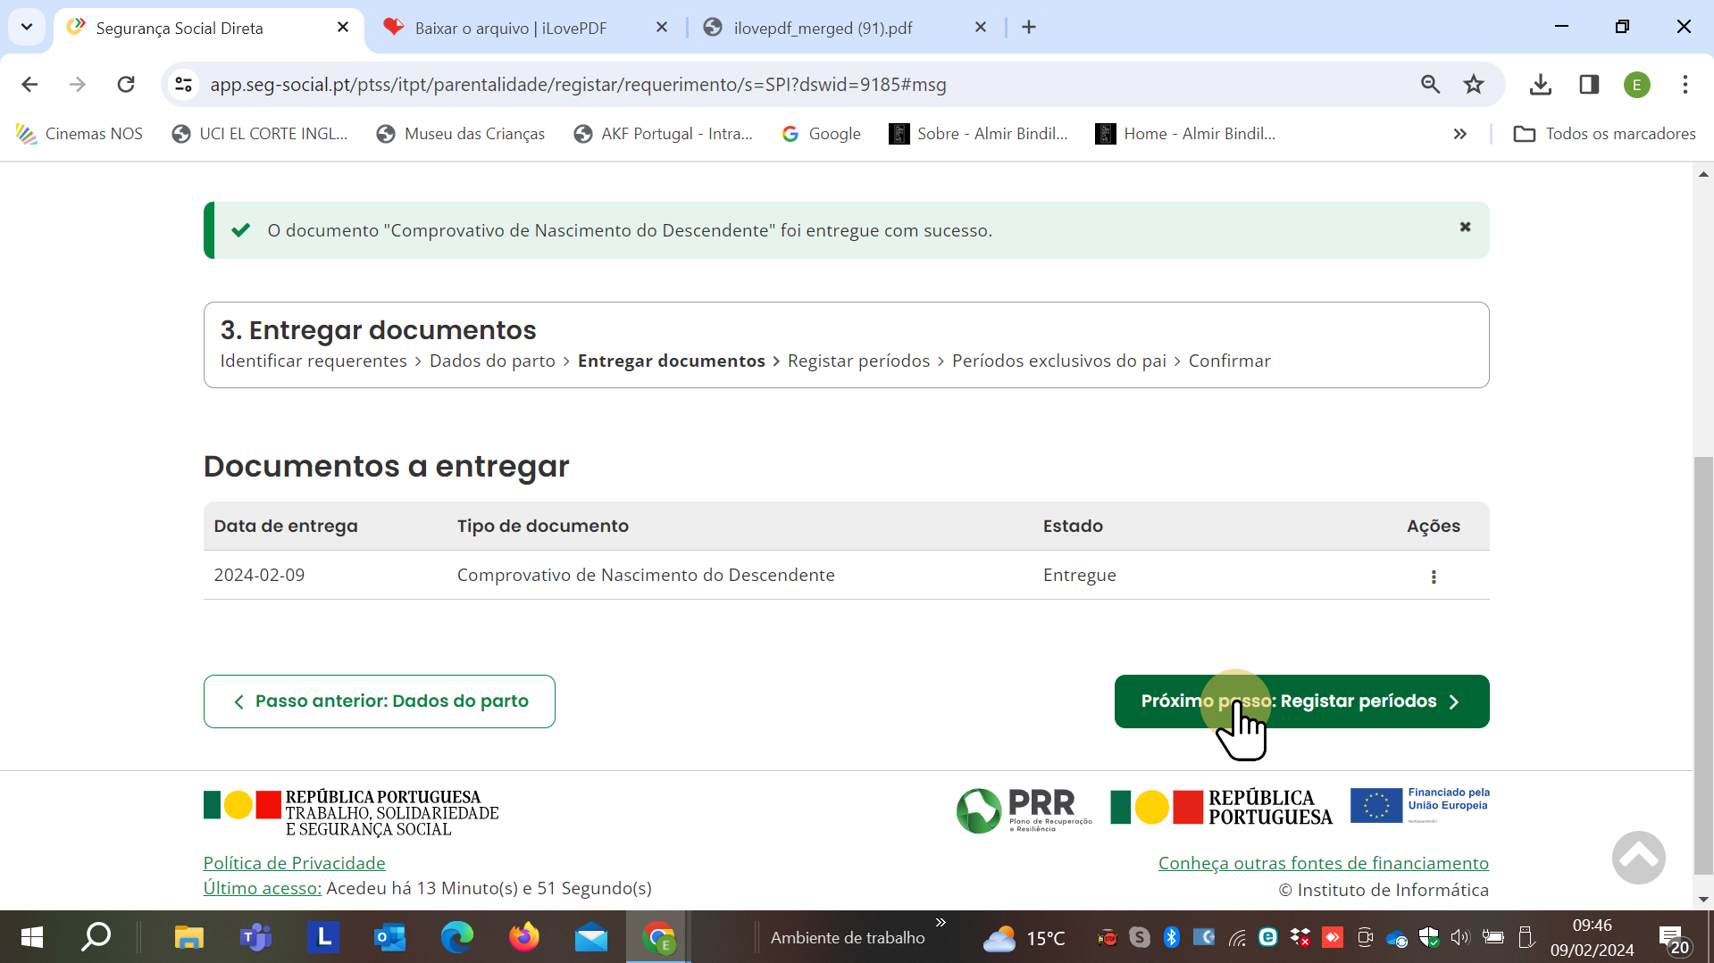Go to next step Registar períodos

pos(1300,701)
